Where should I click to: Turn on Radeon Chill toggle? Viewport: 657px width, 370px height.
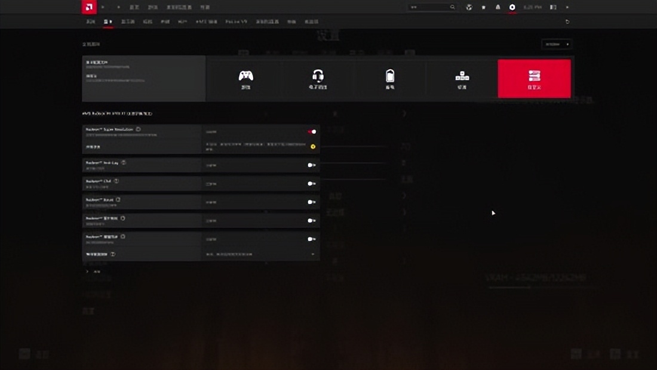312,184
